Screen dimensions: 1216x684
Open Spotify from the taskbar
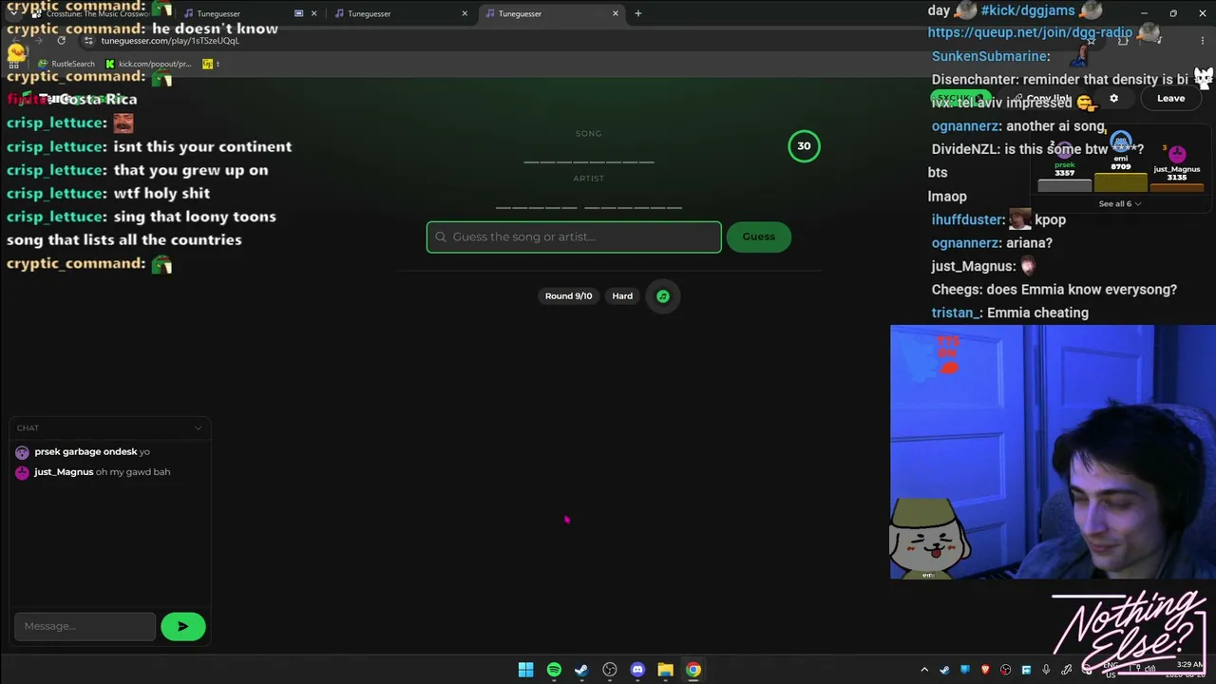(x=554, y=670)
